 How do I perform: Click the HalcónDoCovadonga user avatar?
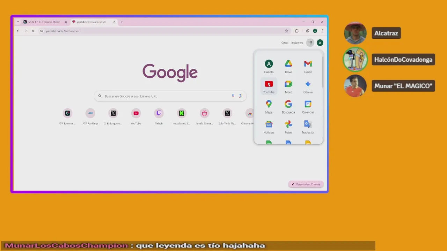pos(355,60)
